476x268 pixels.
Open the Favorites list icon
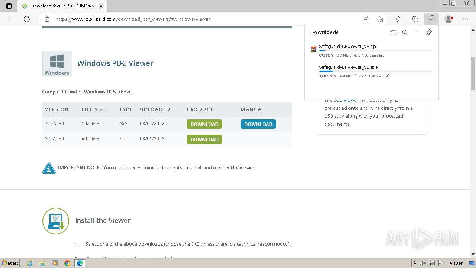coord(399,19)
